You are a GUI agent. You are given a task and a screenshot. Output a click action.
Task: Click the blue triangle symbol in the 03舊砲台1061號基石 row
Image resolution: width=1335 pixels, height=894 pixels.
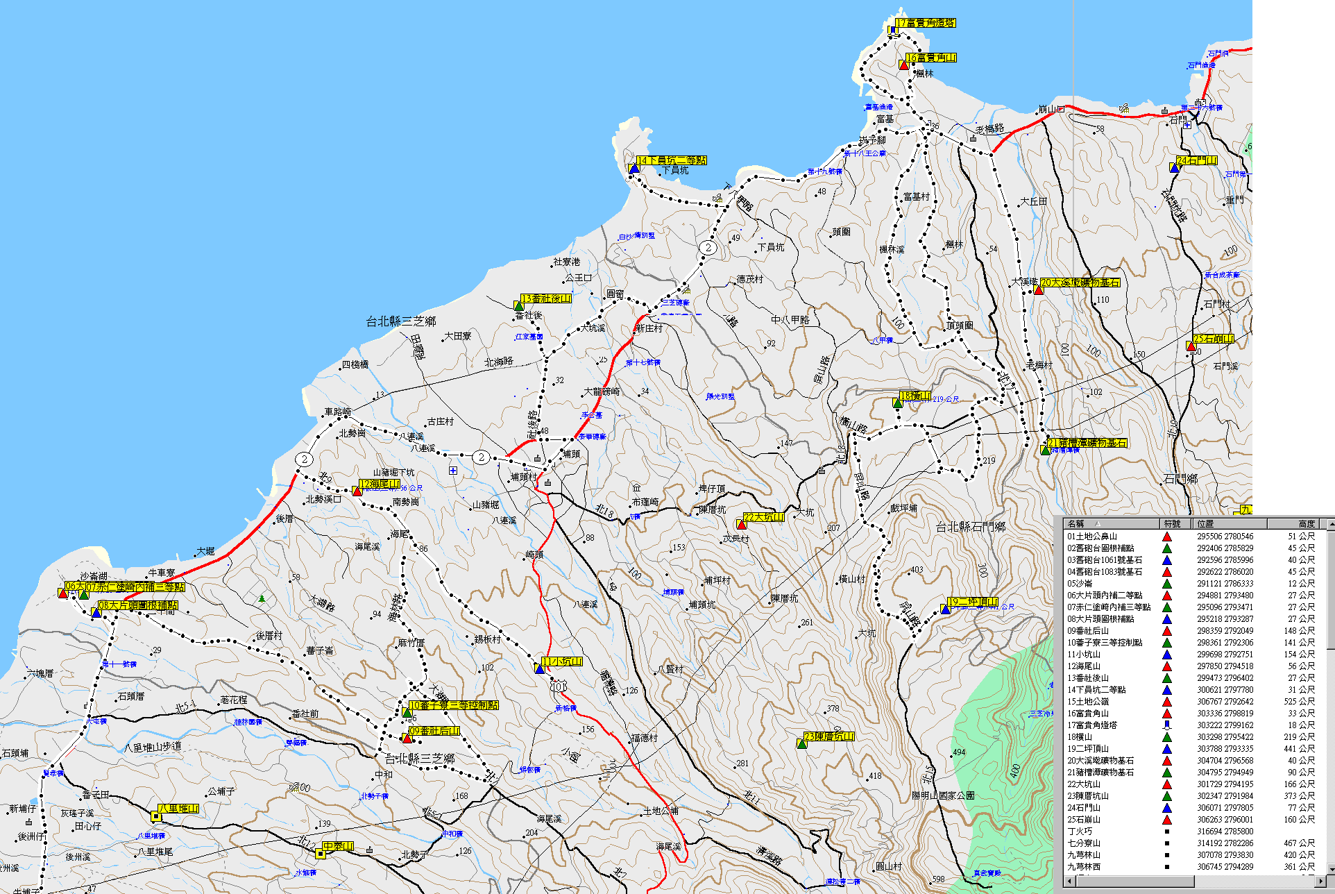[1167, 560]
